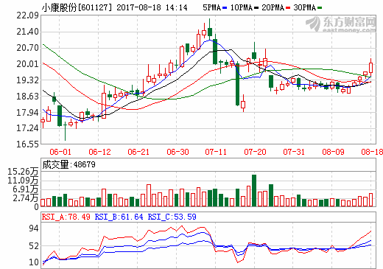Click the 15.26万 volume axis label
Image resolution: width=383 pixels, height=269 pixels.
[x=23, y=172]
